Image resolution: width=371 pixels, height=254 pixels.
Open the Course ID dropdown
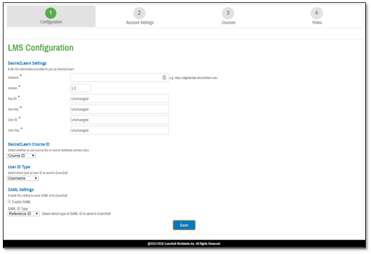click(x=21, y=156)
